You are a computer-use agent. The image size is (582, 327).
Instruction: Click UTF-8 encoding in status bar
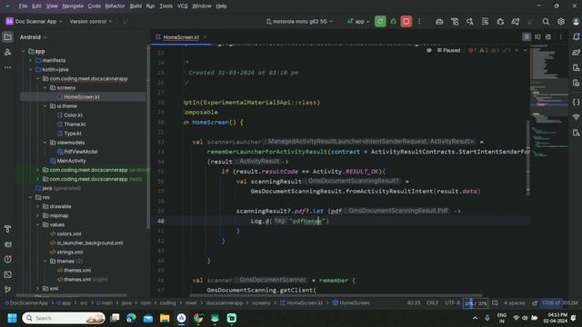[453, 302]
